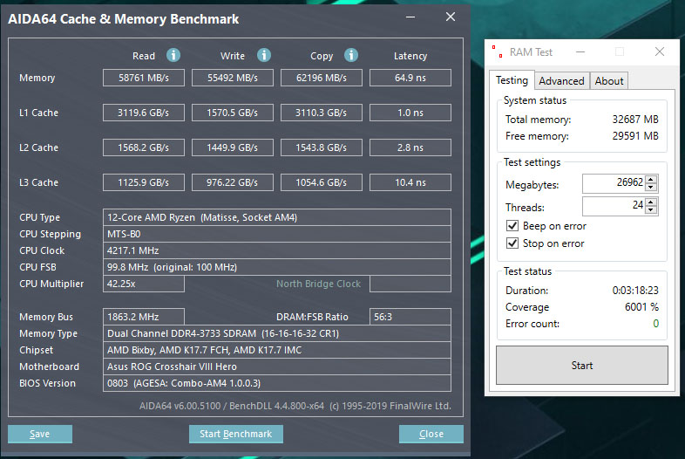This screenshot has width=685, height=459.
Task: Click the Memory Read value 58761 MB/s
Action: [x=144, y=78]
